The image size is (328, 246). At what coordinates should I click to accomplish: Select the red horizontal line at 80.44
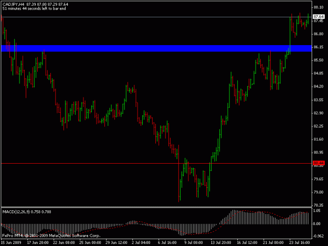point(156,163)
